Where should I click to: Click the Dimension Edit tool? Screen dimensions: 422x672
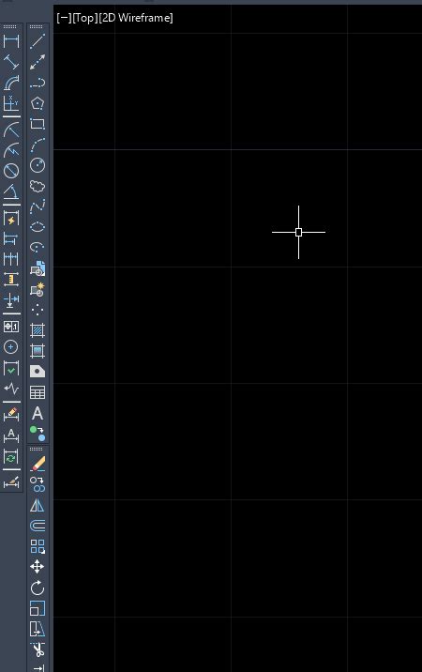click(11, 414)
